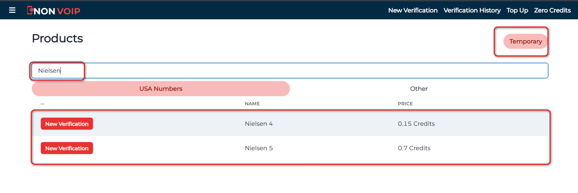The image size is (578, 193).
Task: Click the Products page heading
Action: (57, 38)
